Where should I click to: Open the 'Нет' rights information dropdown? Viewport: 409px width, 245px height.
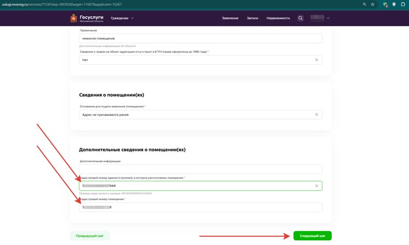point(200,60)
